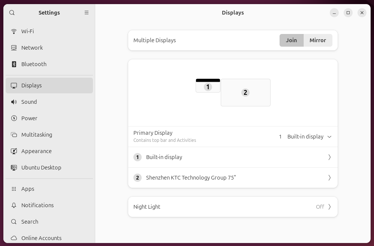The height and width of the screenshot is (246, 374).
Task: Select the Multitasking icon
Action: pos(14,135)
